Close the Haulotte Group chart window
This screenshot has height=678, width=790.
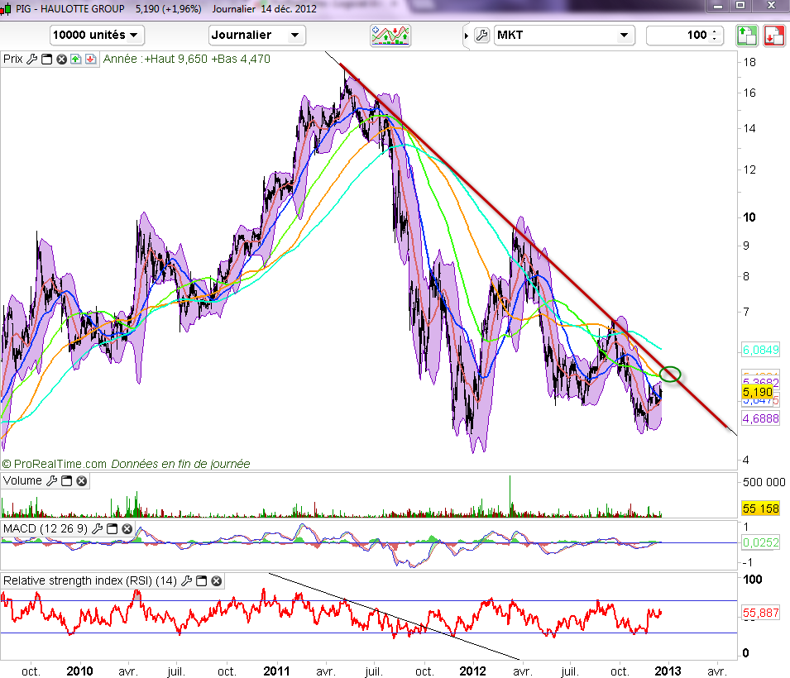pyautogui.click(x=771, y=6)
